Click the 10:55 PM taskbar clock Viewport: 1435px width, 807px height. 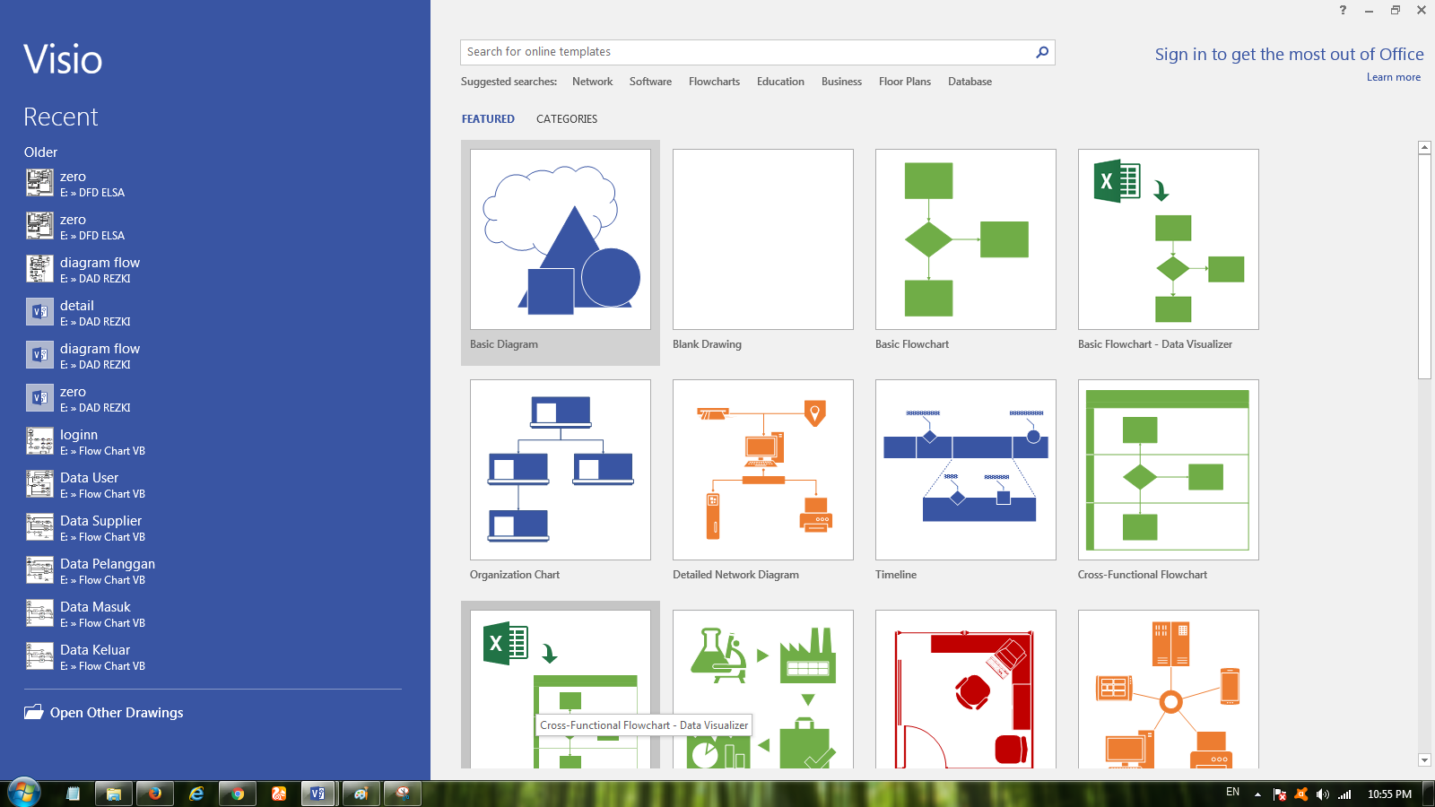click(1389, 794)
